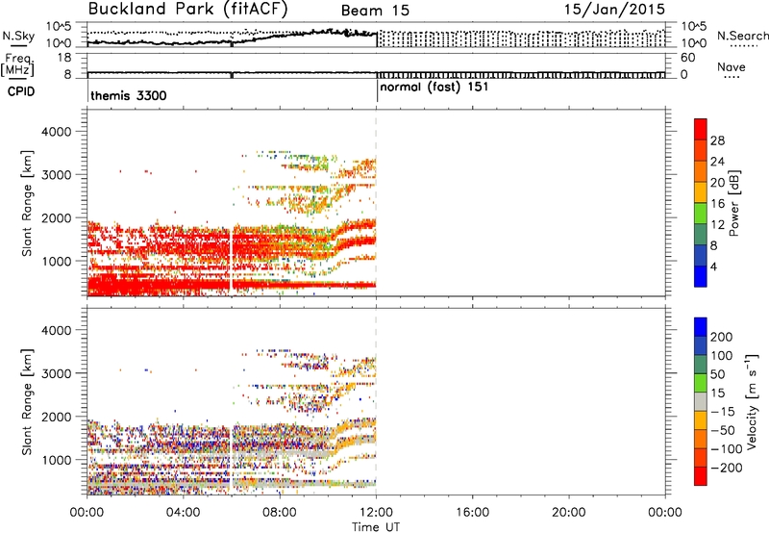Click '4000' on the power panel range axis
The image size is (769, 533).
tap(57, 132)
